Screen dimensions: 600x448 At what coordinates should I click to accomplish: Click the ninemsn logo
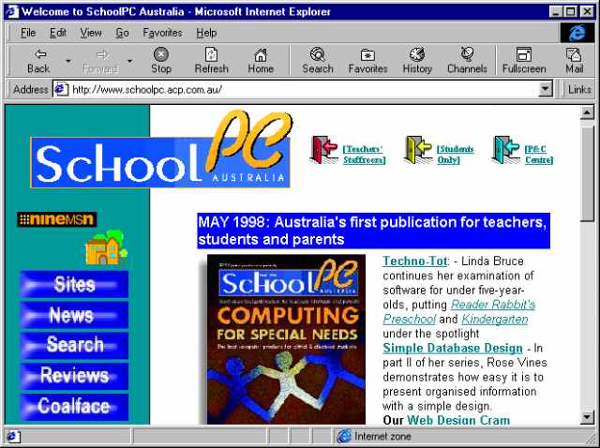point(56,219)
